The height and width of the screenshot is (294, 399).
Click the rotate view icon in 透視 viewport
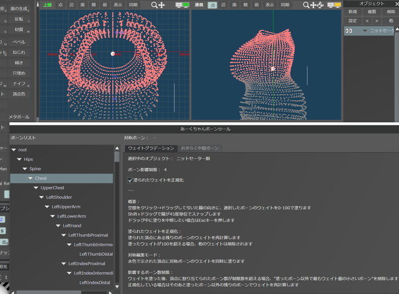point(320,5)
